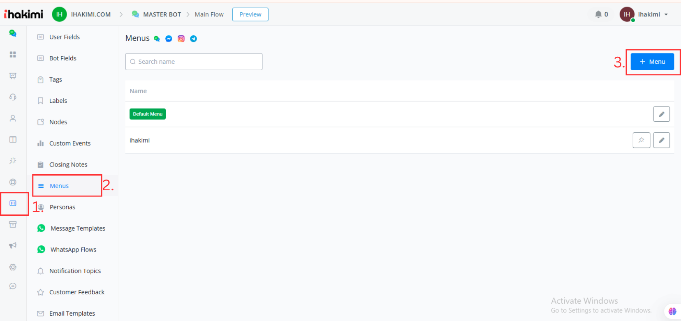This screenshot has height=321, width=681.
Task: Open Bot Fields in the side menu
Action: [x=63, y=58]
